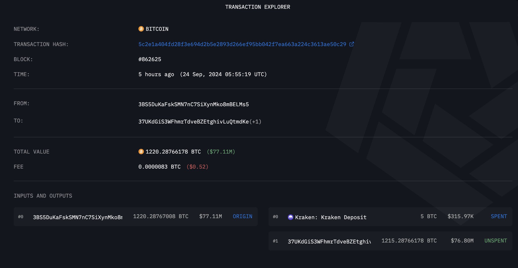Screen dimensions: 518x268
Task: Click the SPENT status on output #0
Action: point(499,216)
